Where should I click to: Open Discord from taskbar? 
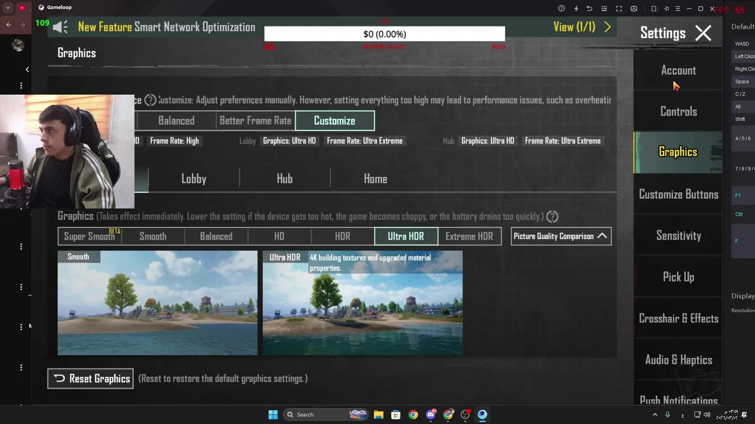tap(431, 415)
